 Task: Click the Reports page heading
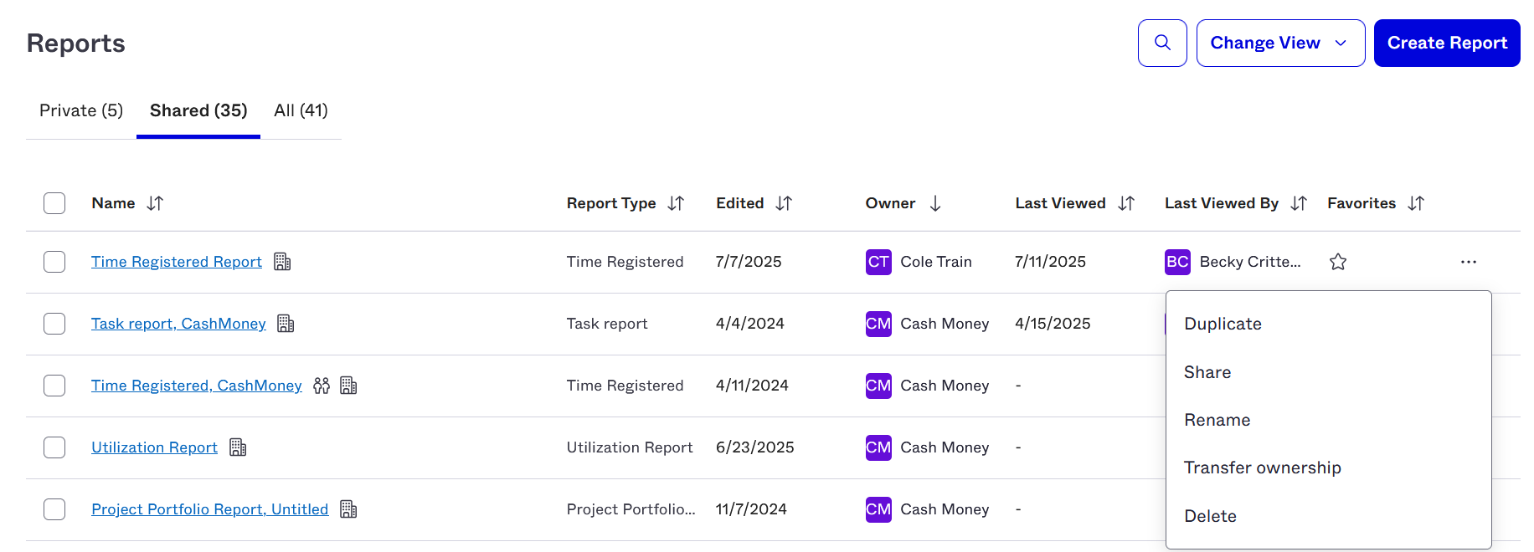pyautogui.click(x=76, y=43)
